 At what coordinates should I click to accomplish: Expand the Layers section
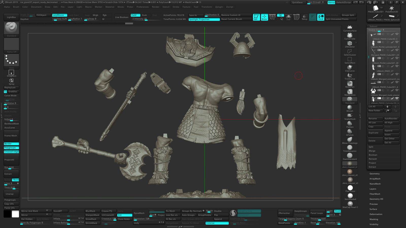[373, 189]
